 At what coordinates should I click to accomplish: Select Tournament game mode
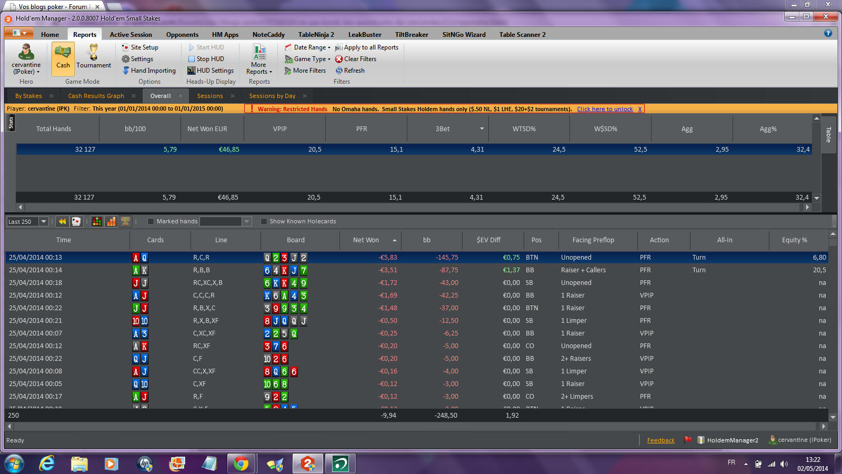(94, 58)
